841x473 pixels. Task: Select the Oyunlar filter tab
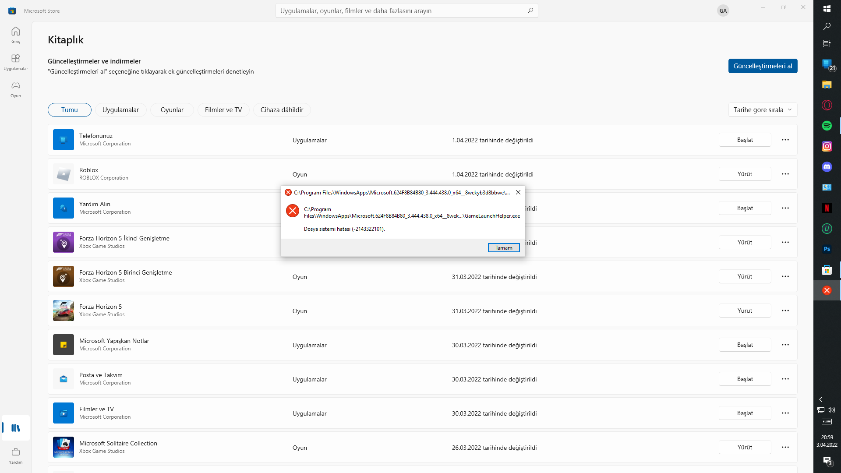(x=172, y=110)
